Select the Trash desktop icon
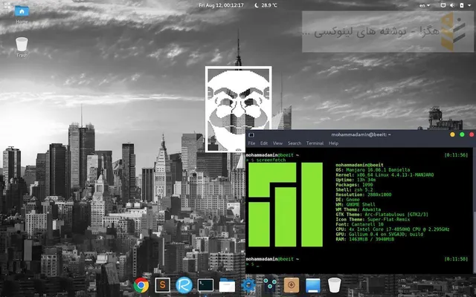The height and width of the screenshot is (297, 476). click(22, 47)
